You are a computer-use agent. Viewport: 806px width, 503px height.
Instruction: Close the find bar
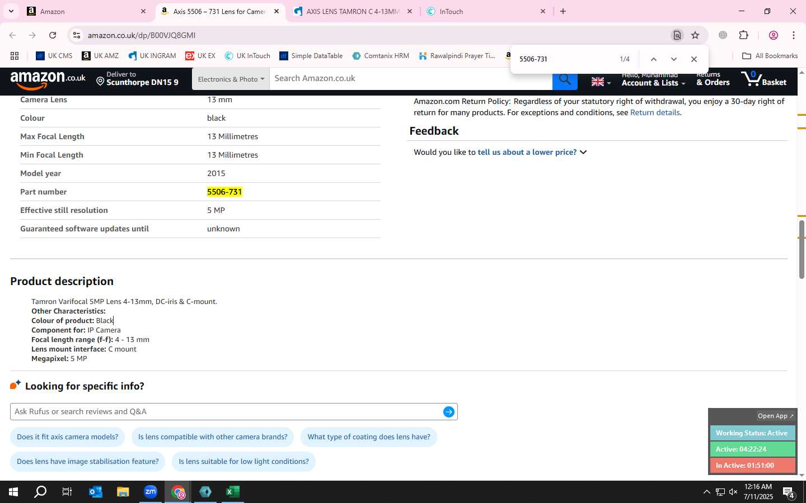coord(694,59)
